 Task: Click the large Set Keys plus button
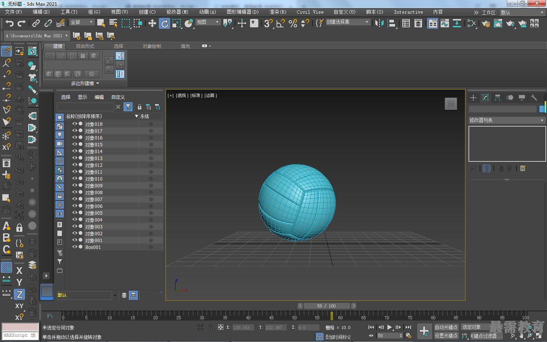tap(424, 331)
